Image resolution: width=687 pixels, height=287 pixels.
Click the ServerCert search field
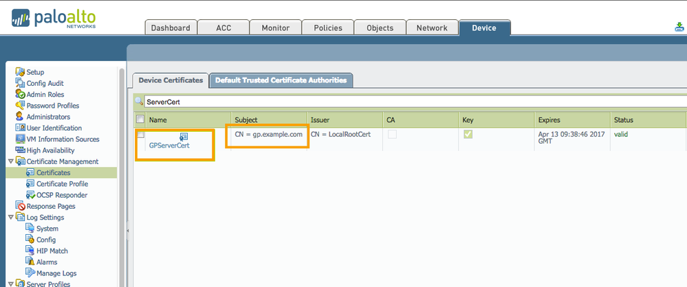[x=415, y=102]
